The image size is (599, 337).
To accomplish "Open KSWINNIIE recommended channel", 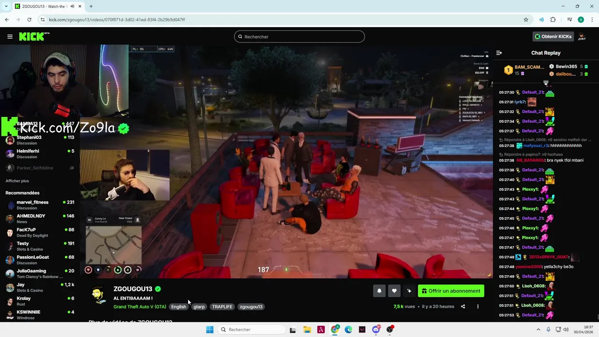I will (40, 315).
